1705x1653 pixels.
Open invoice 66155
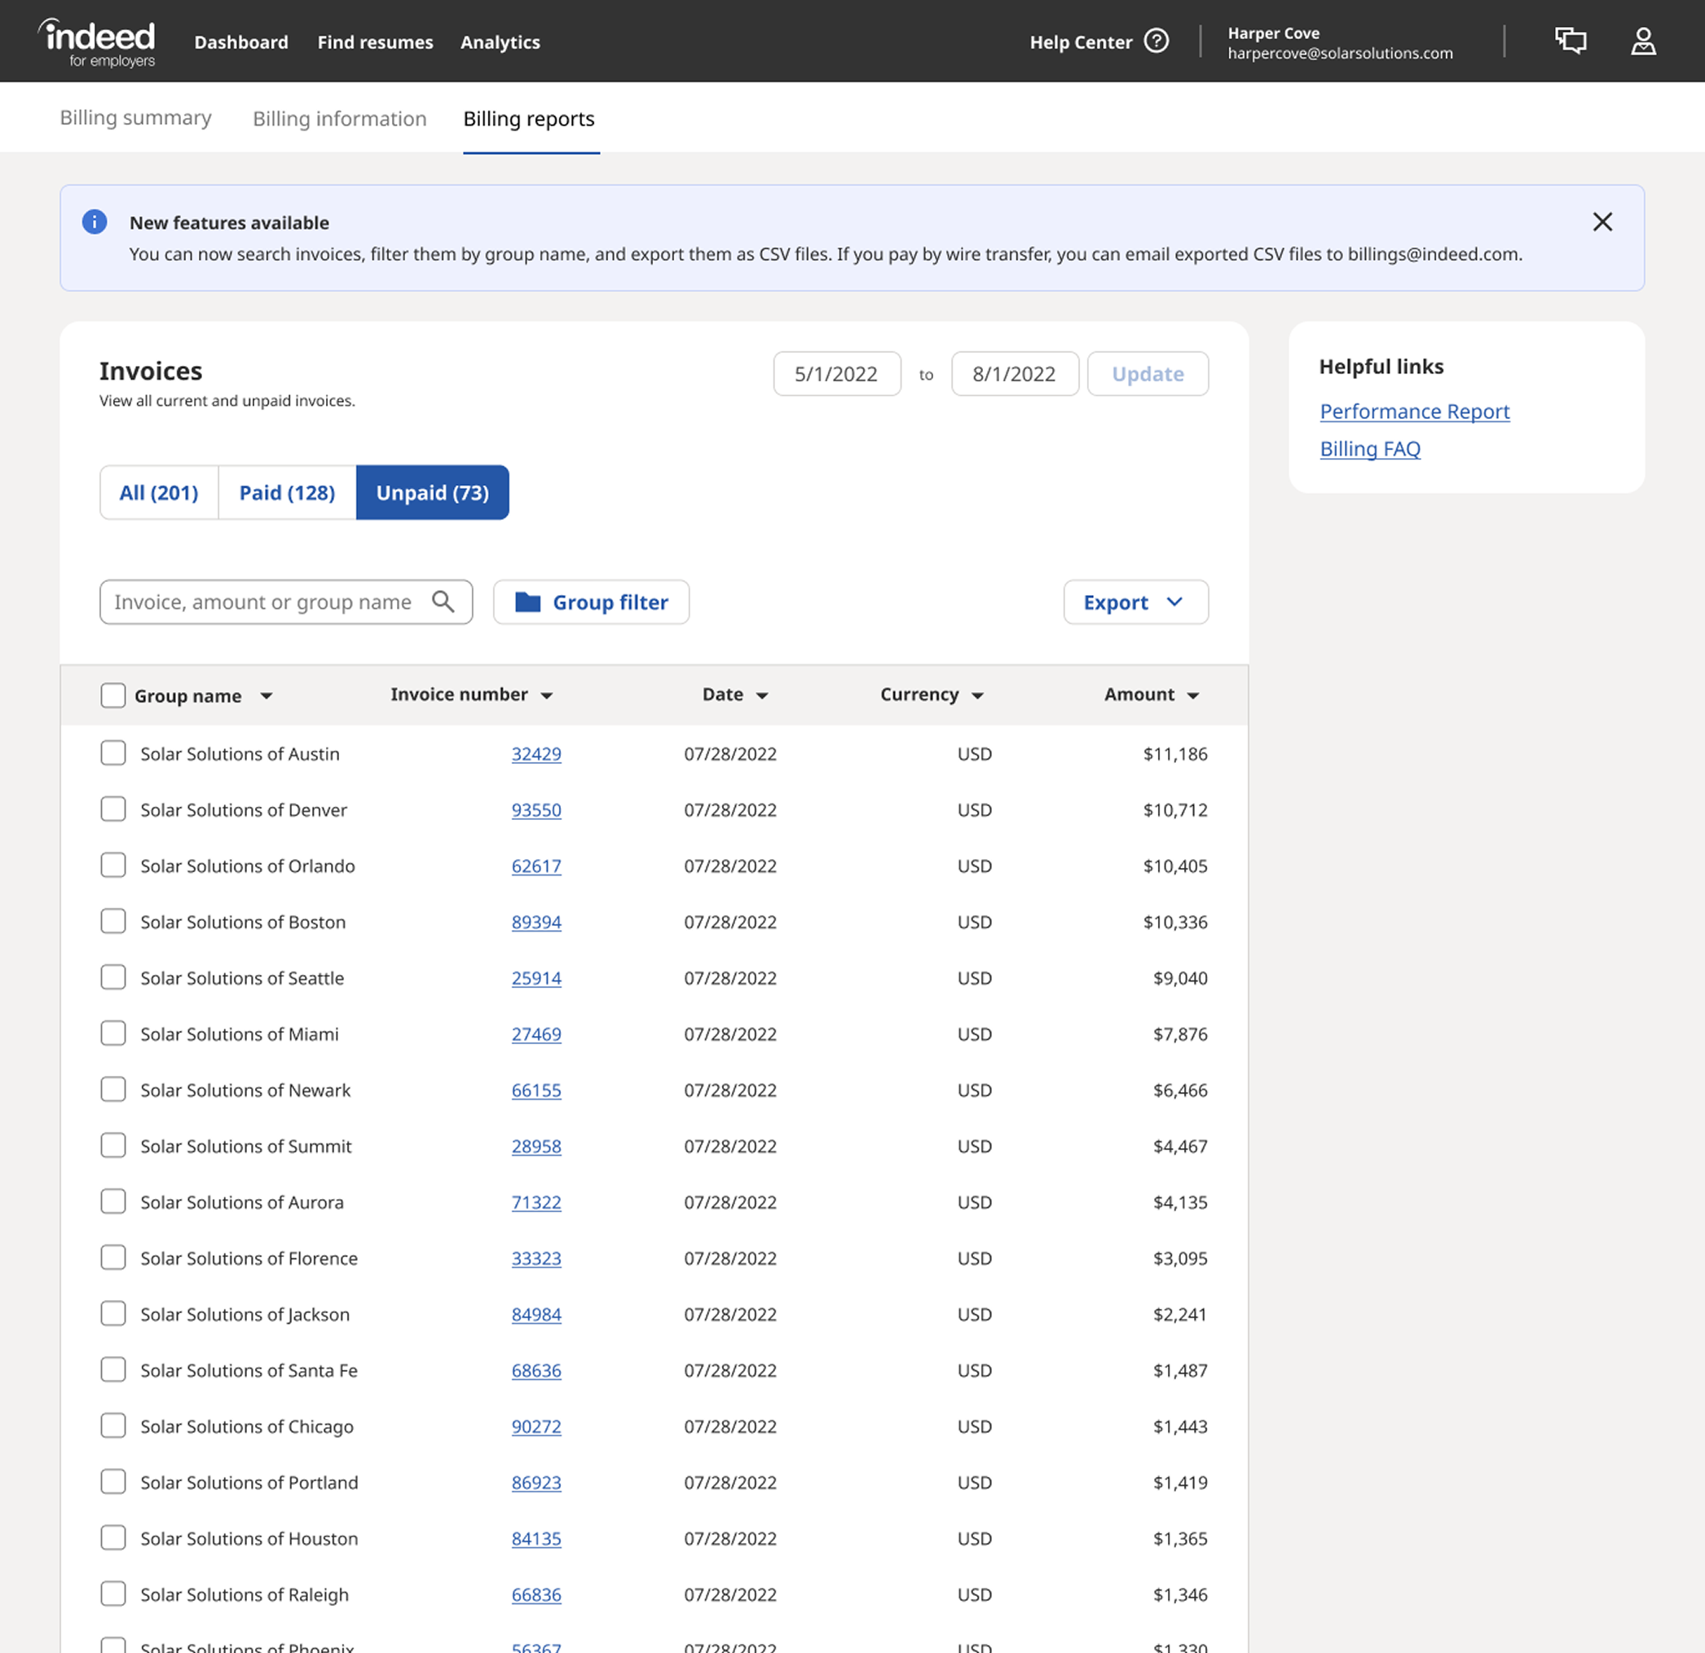(535, 1090)
